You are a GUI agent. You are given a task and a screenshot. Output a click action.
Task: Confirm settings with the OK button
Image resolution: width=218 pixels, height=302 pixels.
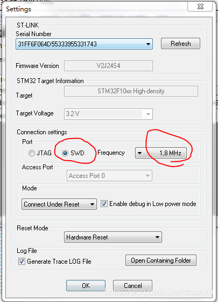coord(86,285)
